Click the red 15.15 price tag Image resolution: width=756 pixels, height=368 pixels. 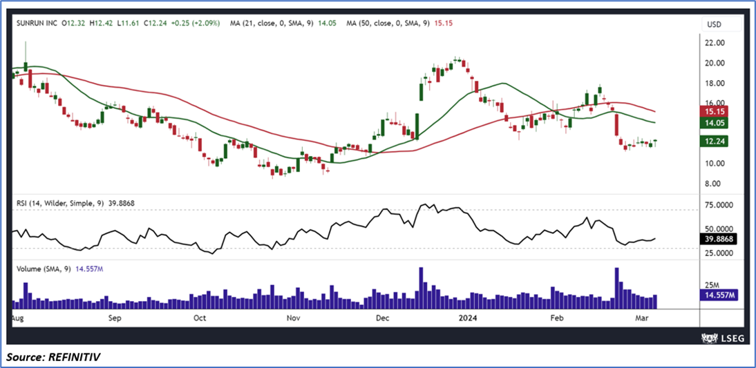(x=714, y=111)
